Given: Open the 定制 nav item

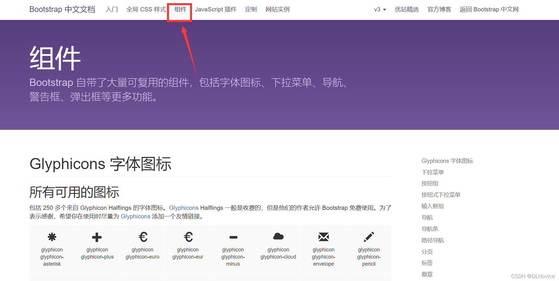Looking at the screenshot, I should click(x=251, y=9).
